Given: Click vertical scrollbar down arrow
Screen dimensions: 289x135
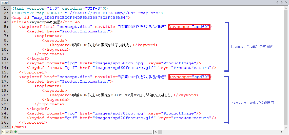Looking at the screenshot, I should [285, 127].
